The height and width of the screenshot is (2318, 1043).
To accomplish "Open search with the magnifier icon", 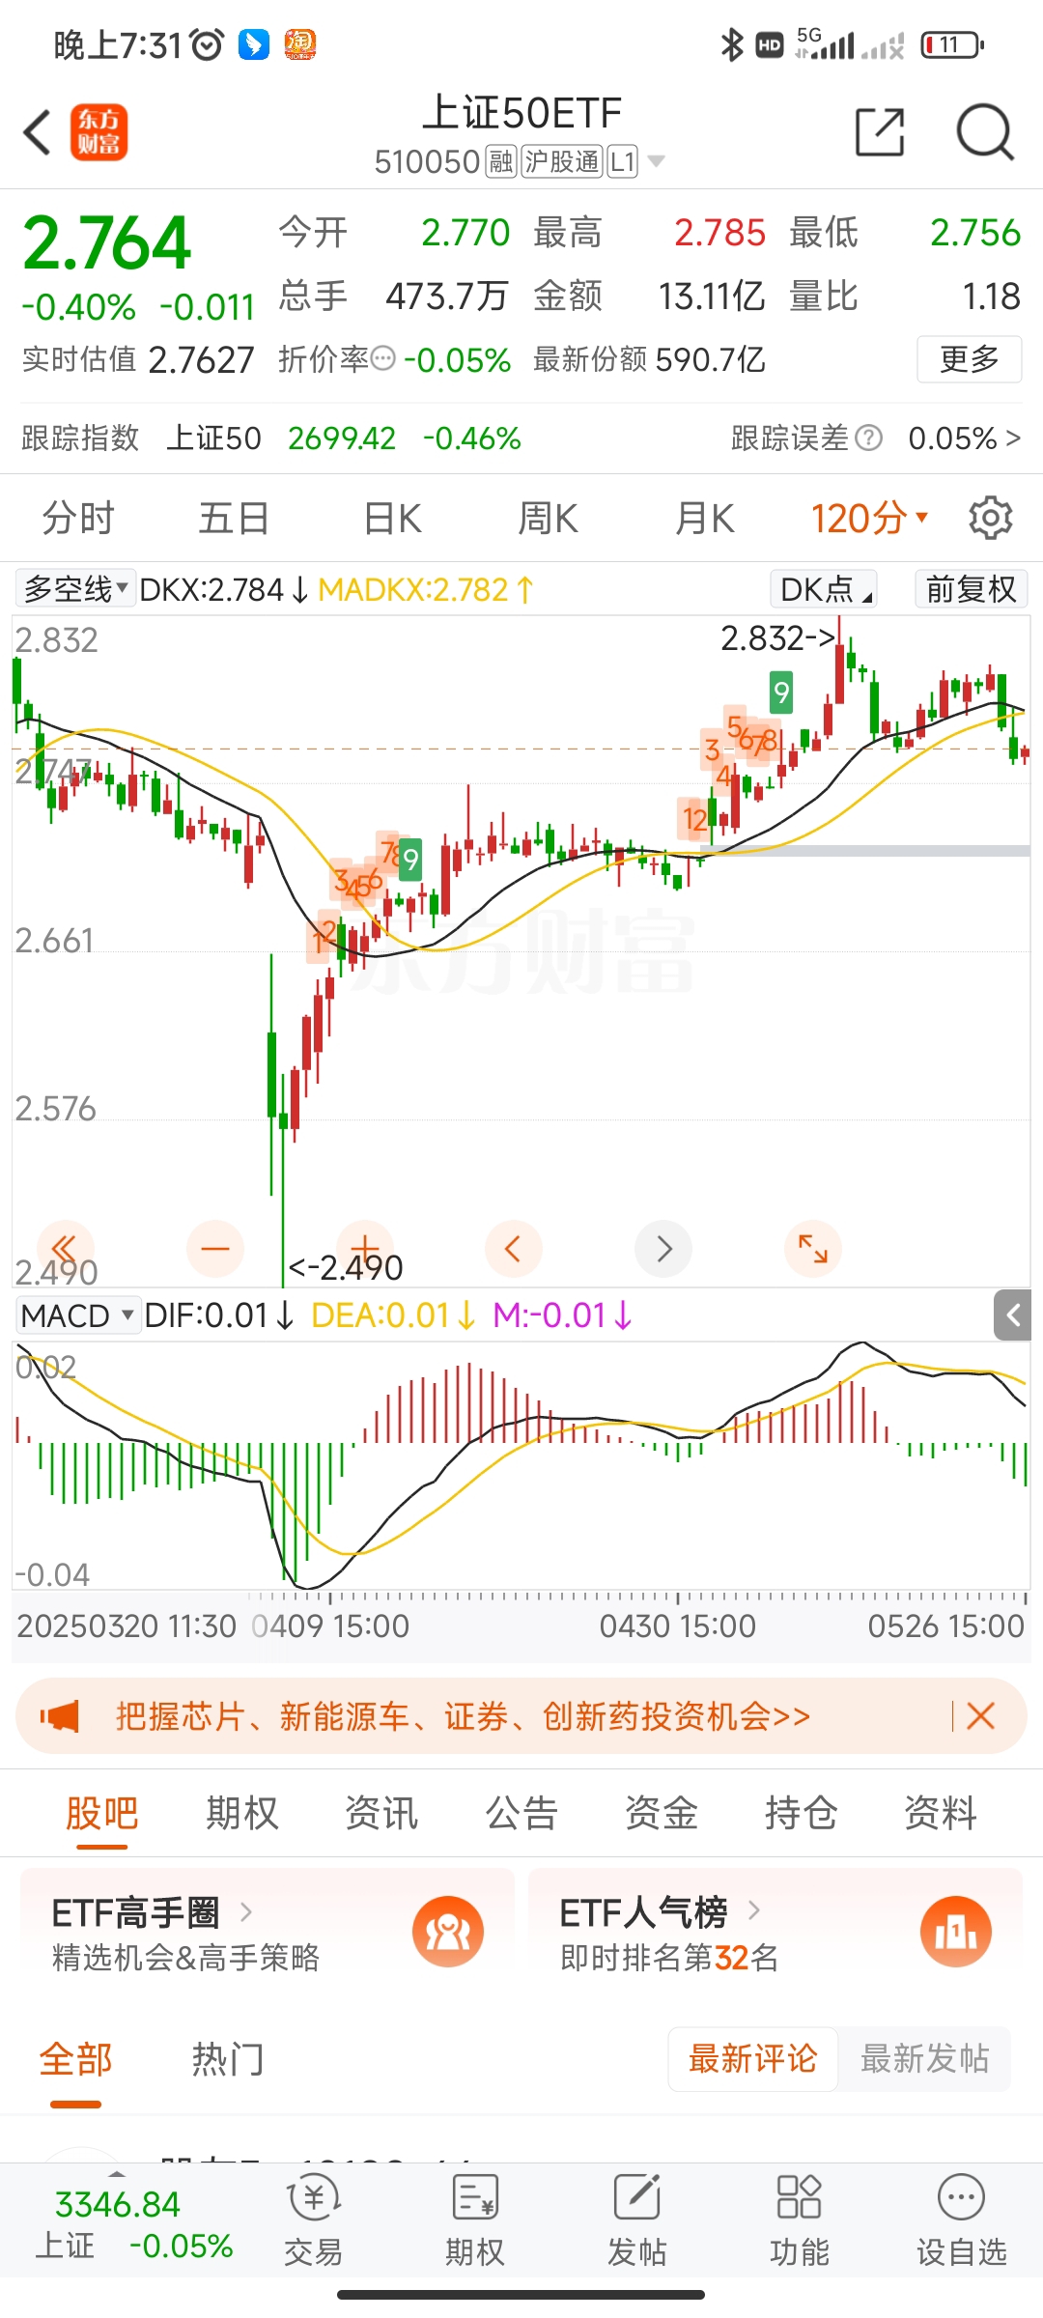I will coord(984,132).
